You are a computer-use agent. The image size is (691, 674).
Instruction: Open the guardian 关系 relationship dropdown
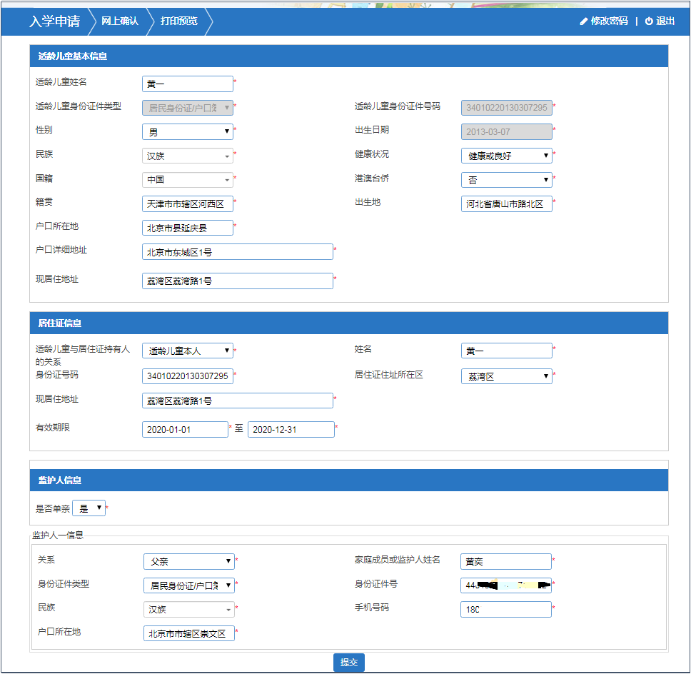coord(188,562)
